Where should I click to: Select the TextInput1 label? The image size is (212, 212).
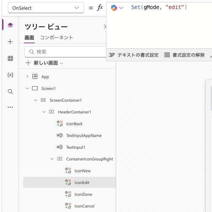point(76,147)
